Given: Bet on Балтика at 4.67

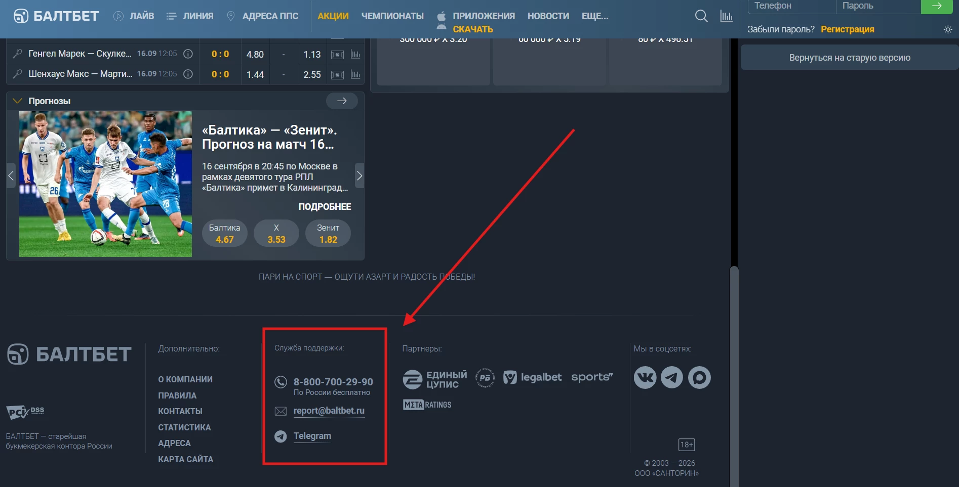Looking at the screenshot, I should (x=225, y=234).
